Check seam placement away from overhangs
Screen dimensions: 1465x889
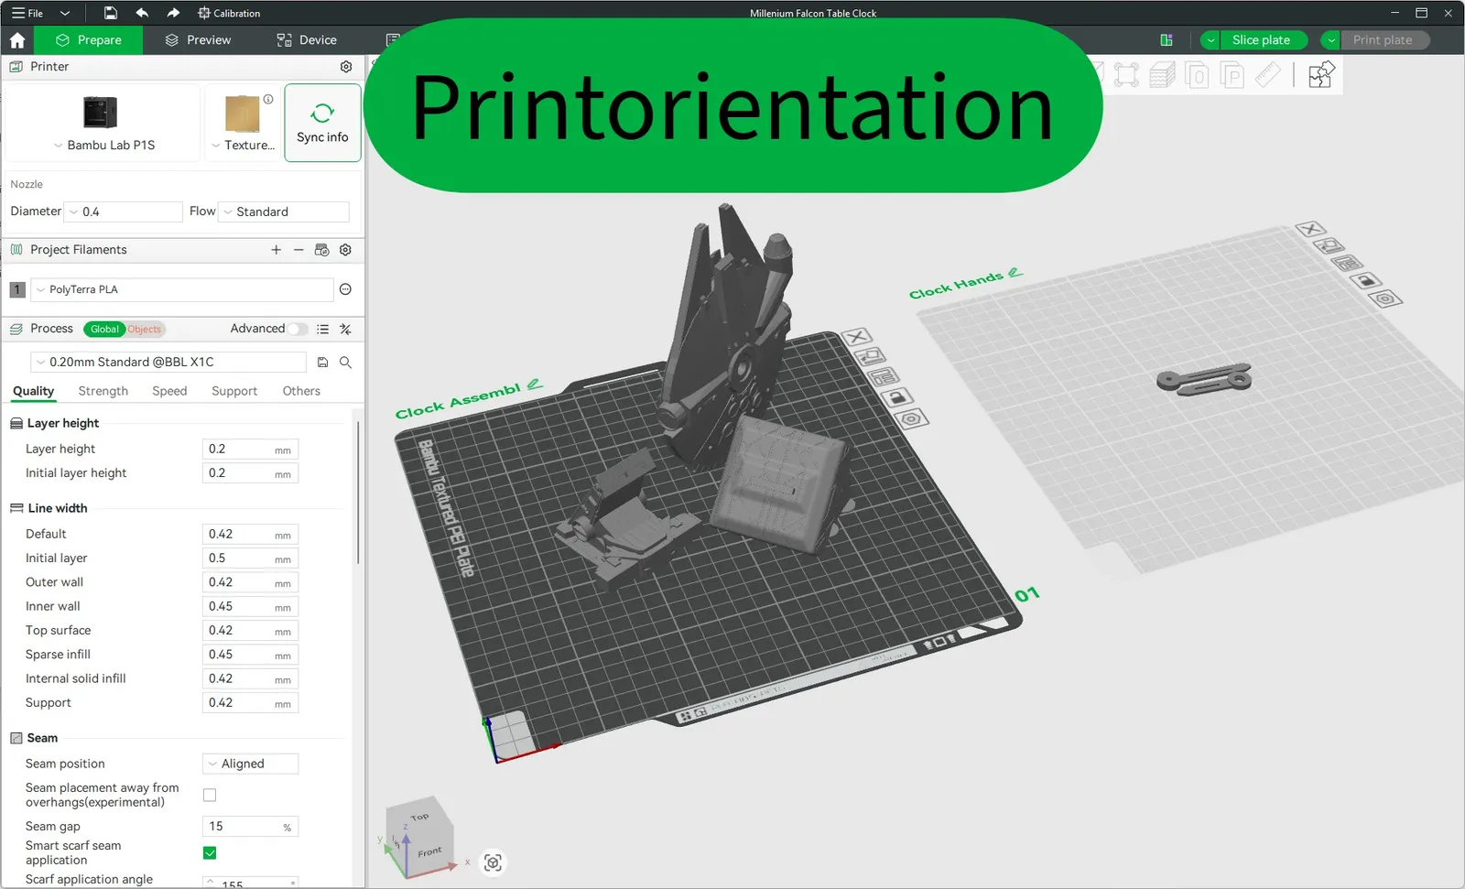pyautogui.click(x=210, y=795)
